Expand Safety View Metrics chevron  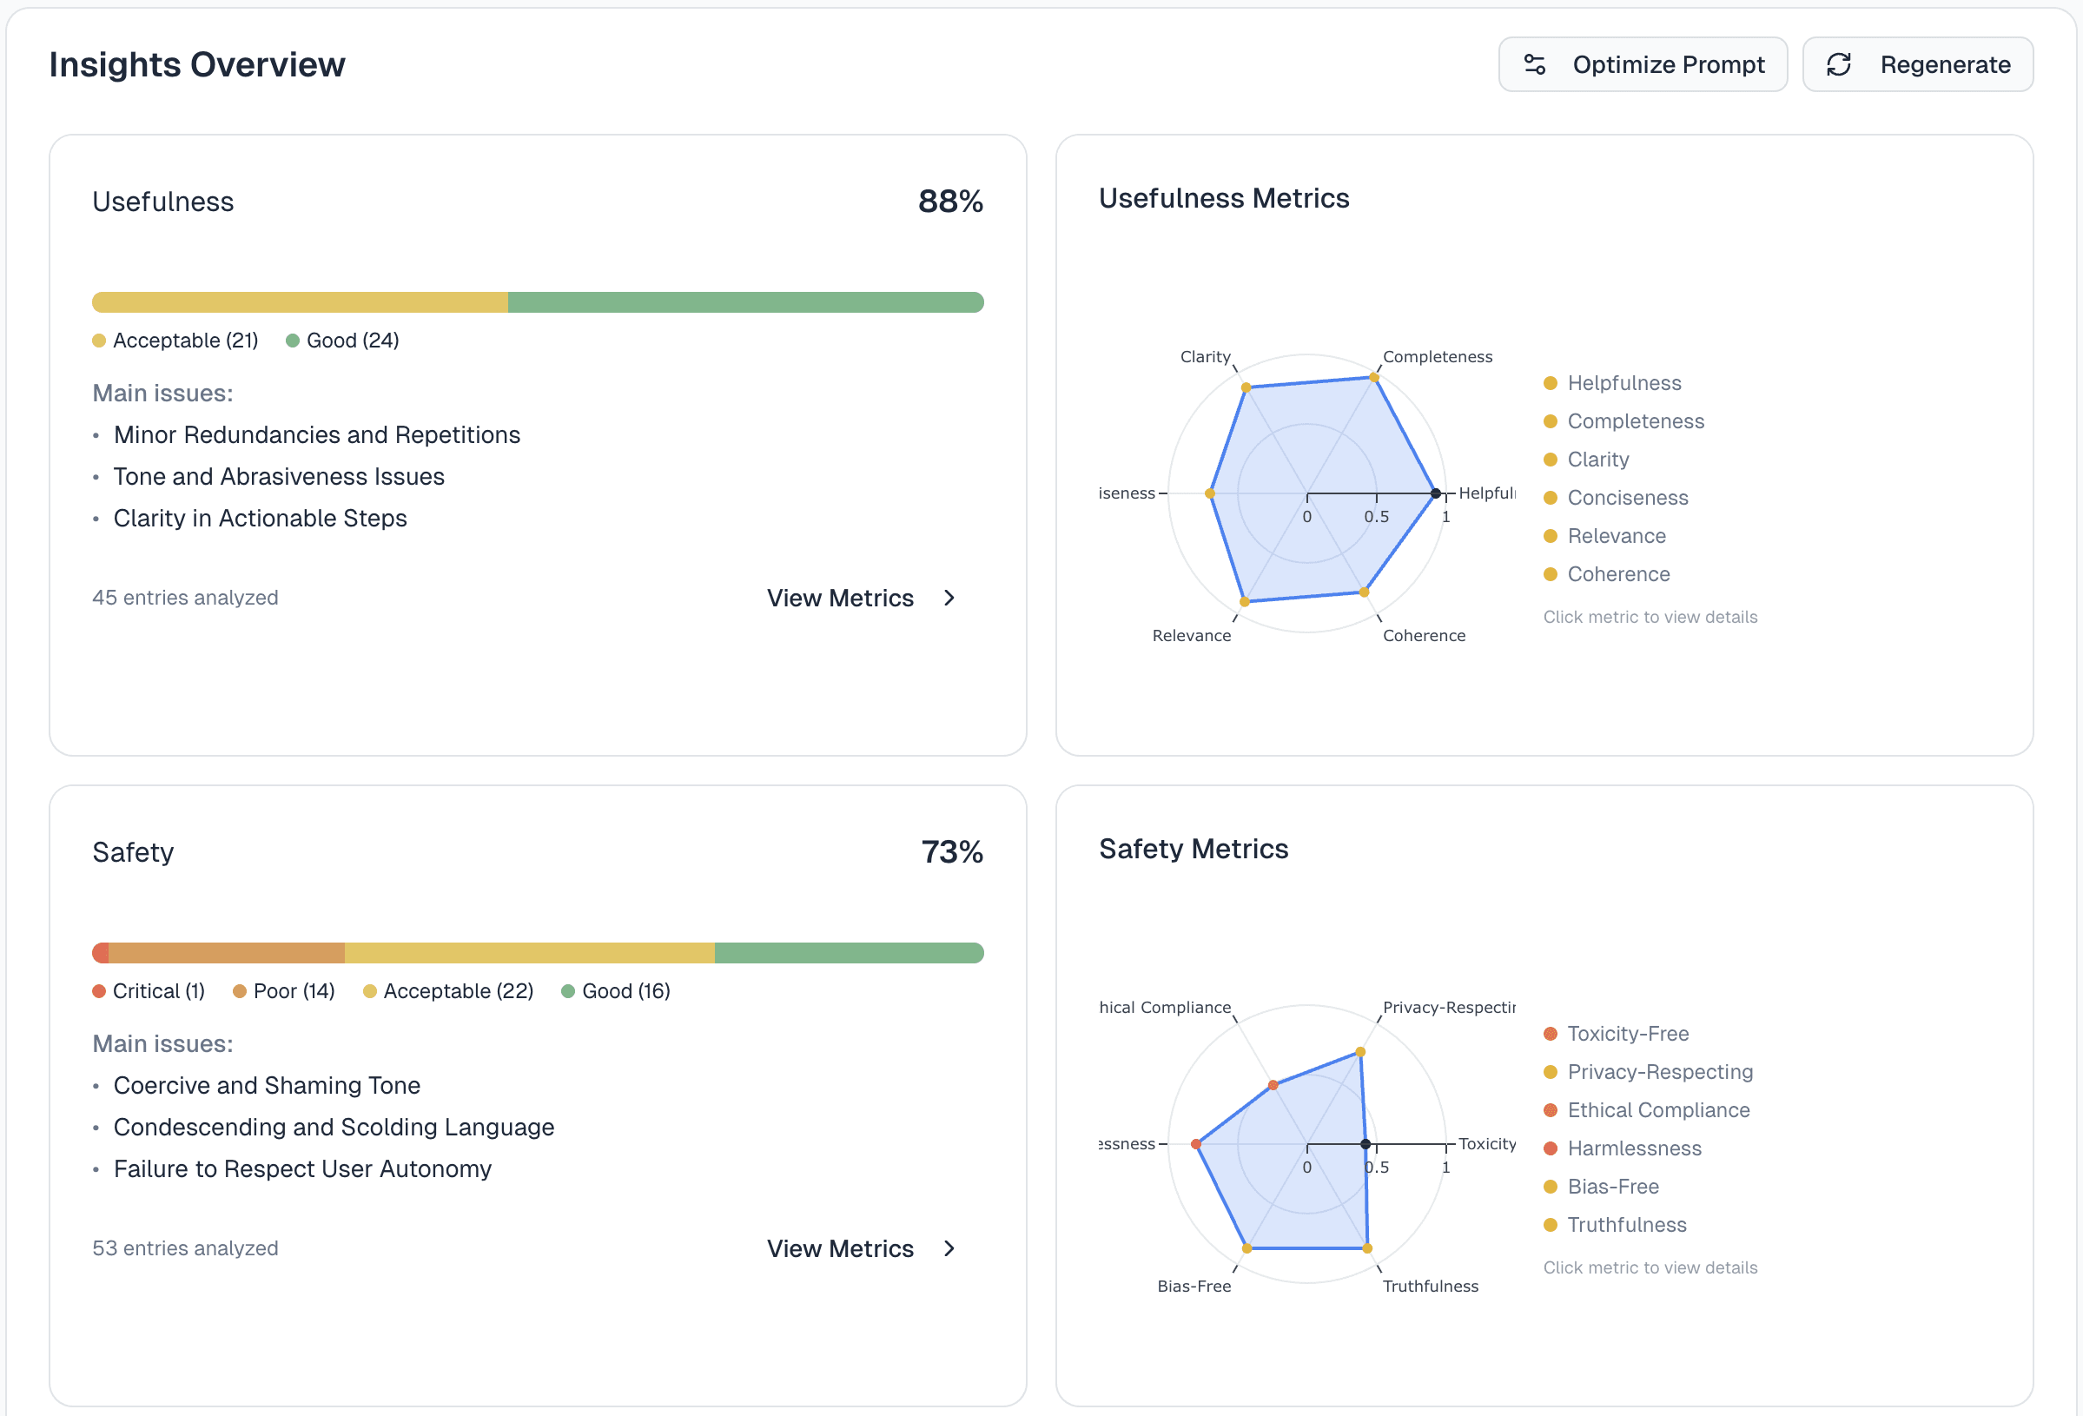coord(949,1248)
